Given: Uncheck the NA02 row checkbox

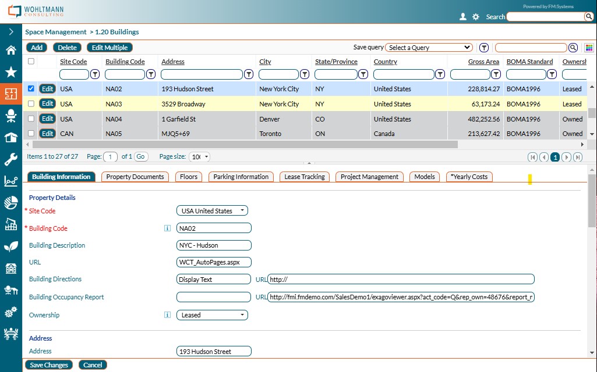Looking at the screenshot, I should point(31,89).
